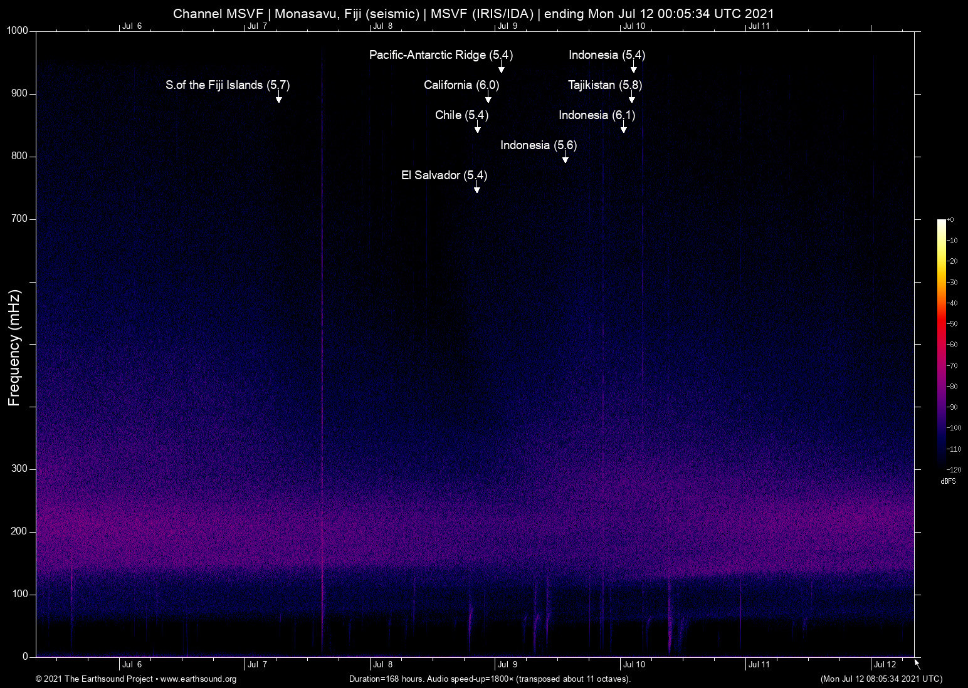Select the "California (6.0)" earthquake label

pos(461,85)
